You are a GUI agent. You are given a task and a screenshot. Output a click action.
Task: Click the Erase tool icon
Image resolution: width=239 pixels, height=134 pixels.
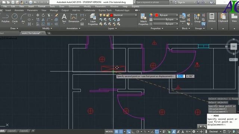tap(56, 15)
